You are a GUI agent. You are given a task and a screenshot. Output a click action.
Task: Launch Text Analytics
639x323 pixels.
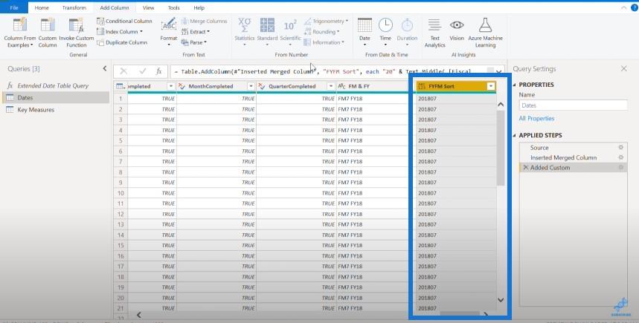point(435,33)
